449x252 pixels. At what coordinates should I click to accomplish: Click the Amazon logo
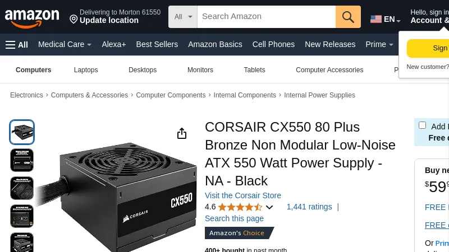click(x=32, y=17)
